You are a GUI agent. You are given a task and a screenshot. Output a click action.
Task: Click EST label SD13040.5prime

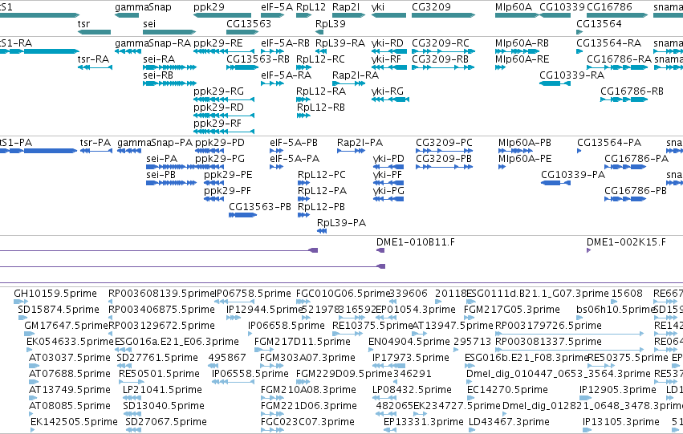point(164,406)
